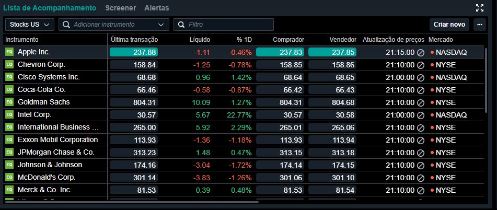Click the horizontal scrollbar at bottom
The width and height of the screenshot is (497, 210).
tap(131, 202)
